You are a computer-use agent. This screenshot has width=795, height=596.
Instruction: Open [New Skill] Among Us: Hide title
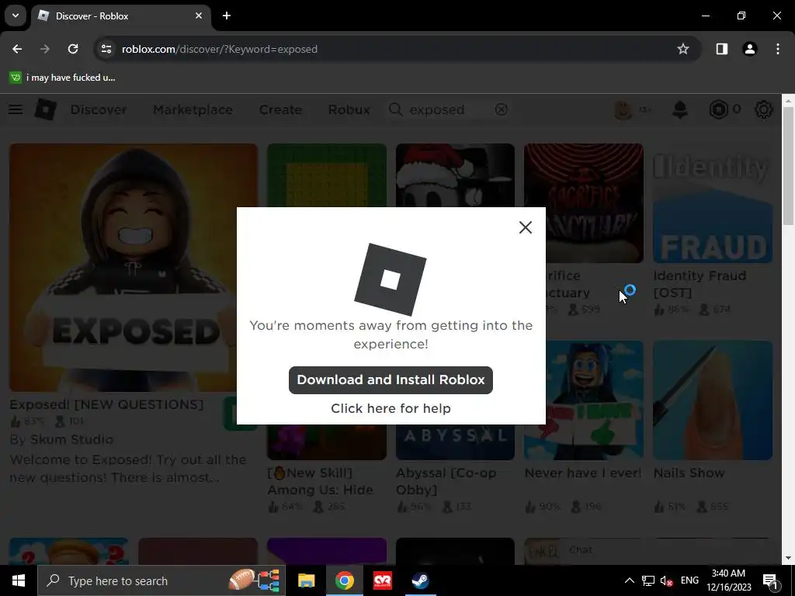tap(320, 481)
